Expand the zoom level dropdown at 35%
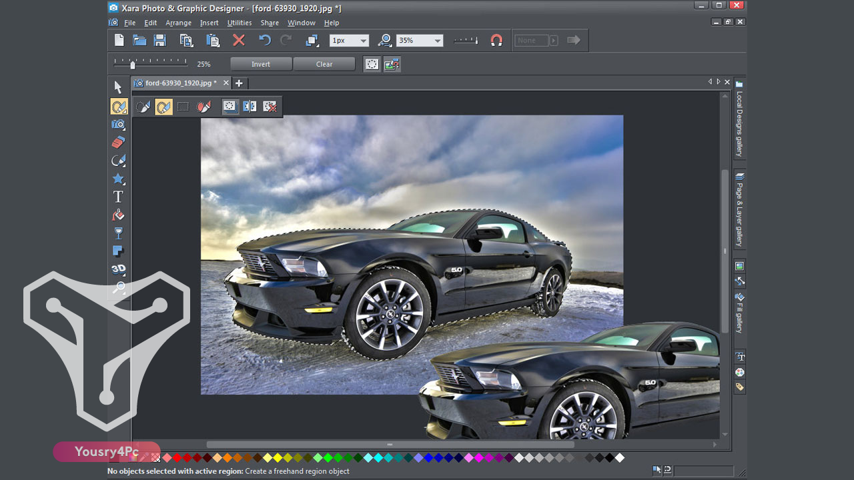The image size is (854, 480). (x=437, y=40)
